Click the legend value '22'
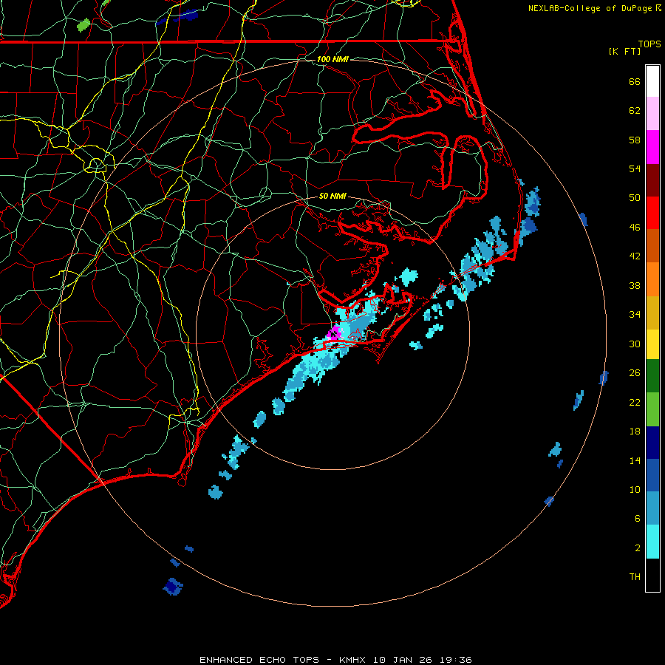The width and height of the screenshot is (665, 665). click(x=635, y=402)
